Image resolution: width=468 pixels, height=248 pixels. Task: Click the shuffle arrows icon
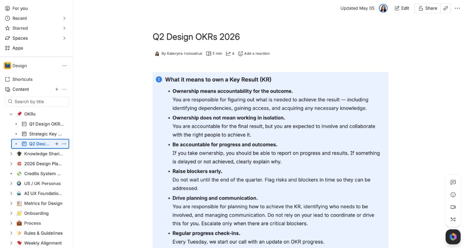point(453,220)
